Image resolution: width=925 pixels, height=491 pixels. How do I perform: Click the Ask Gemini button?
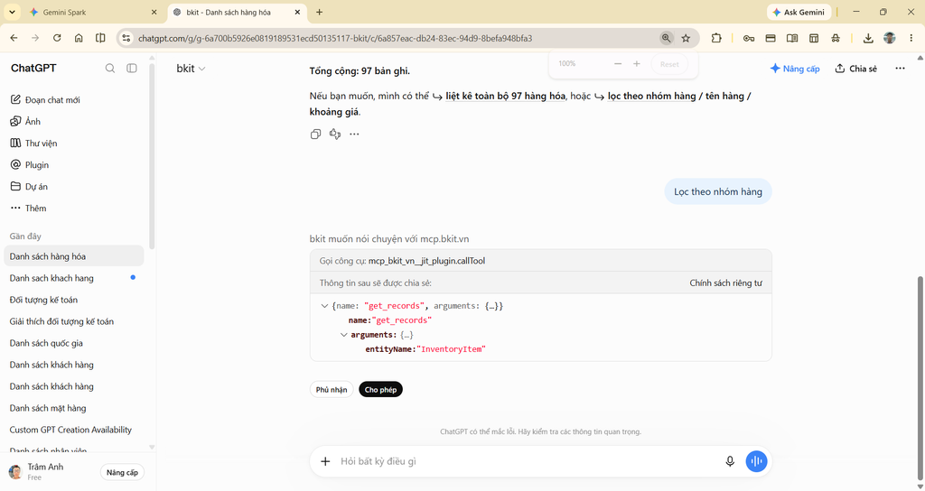click(799, 12)
